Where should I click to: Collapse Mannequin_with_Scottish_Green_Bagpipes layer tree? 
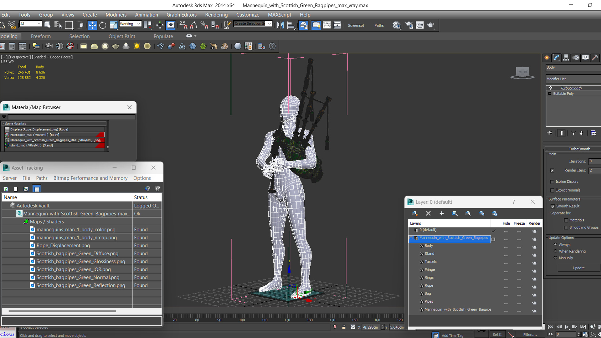pos(411,238)
